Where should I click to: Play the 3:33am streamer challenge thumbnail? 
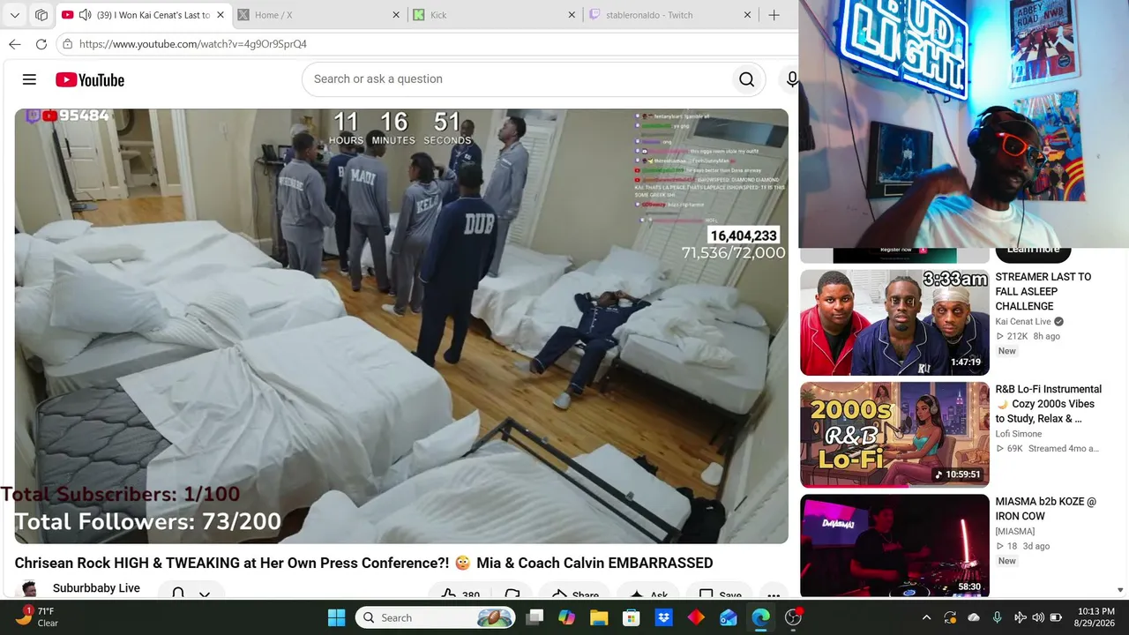894,322
